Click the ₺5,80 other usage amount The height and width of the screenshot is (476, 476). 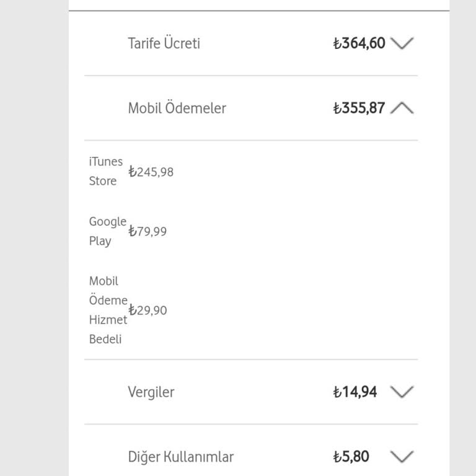click(x=351, y=457)
